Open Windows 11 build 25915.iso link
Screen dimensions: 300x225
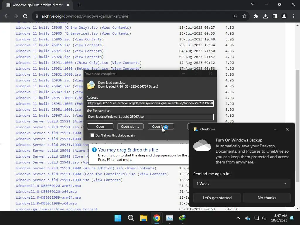[x=43, y=45]
